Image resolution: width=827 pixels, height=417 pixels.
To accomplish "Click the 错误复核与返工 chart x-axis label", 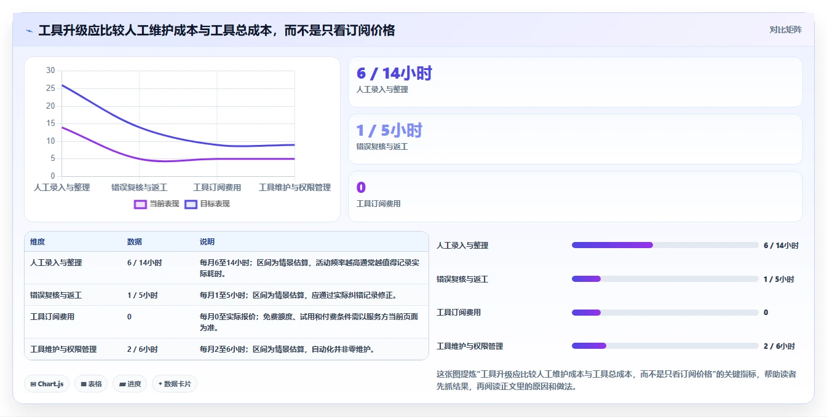I will 140,187.
